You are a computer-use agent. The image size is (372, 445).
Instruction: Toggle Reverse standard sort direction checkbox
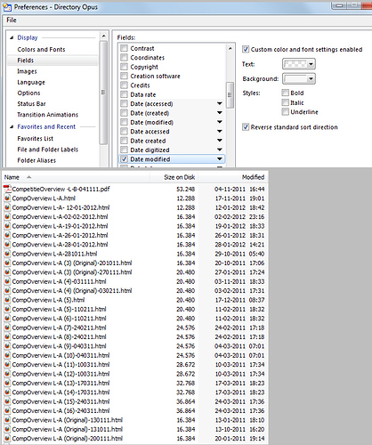[x=246, y=127]
